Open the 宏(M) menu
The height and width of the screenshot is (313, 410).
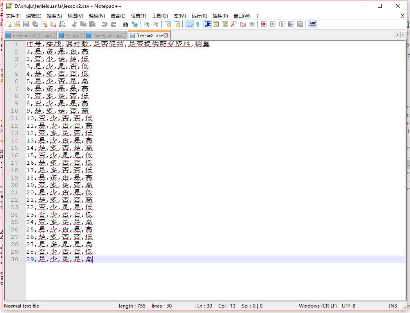click(x=180, y=16)
